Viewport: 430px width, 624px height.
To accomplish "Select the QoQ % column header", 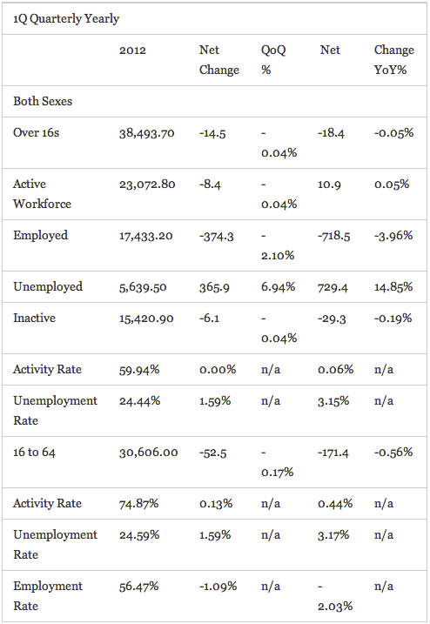I will point(273,60).
